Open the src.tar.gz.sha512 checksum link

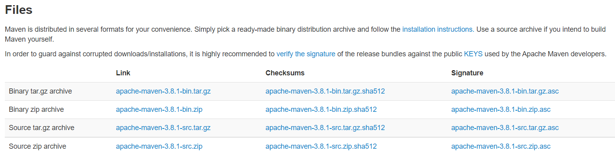[x=325, y=128]
